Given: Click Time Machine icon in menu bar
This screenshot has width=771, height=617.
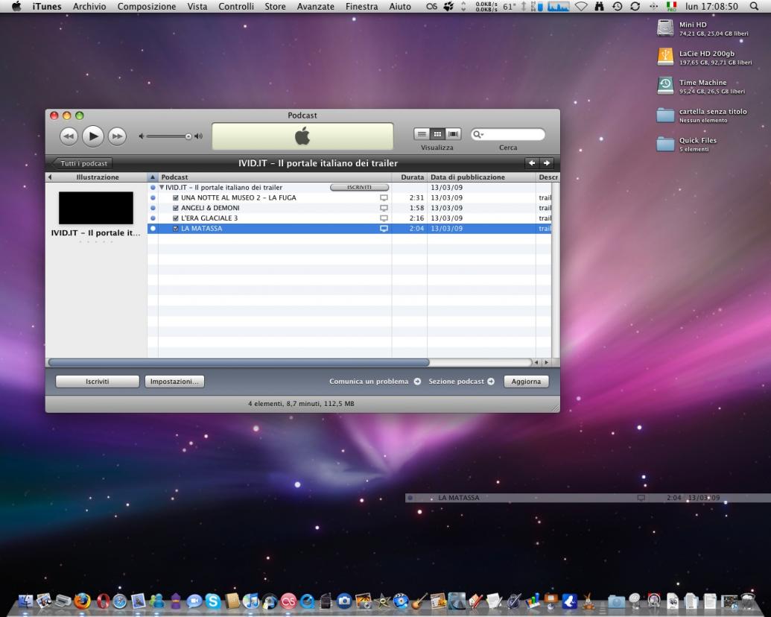Looking at the screenshot, I should click(x=617, y=7).
